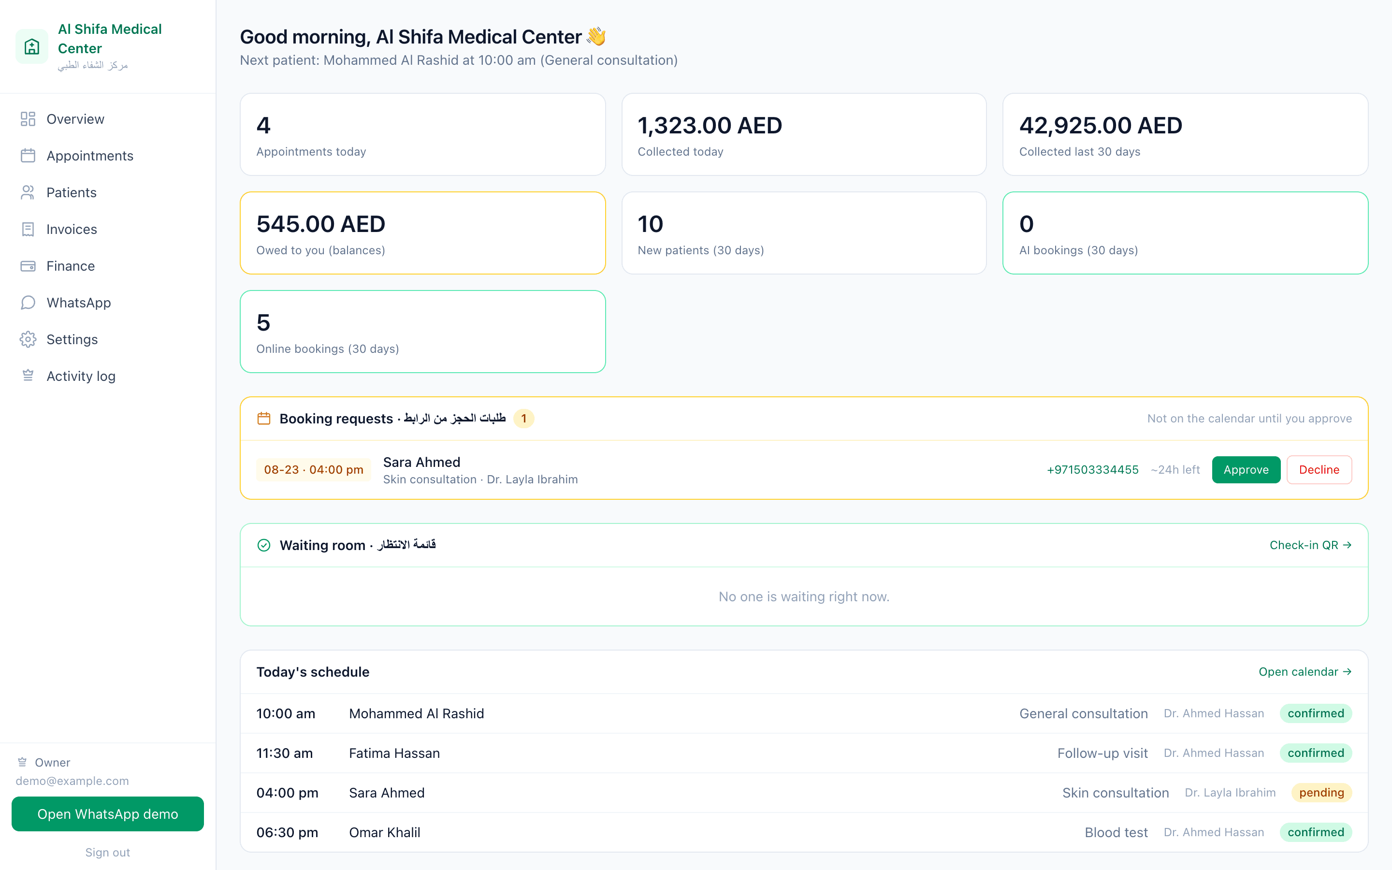
Task: Click the Owner crown icon
Action: [x=22, y=762]
